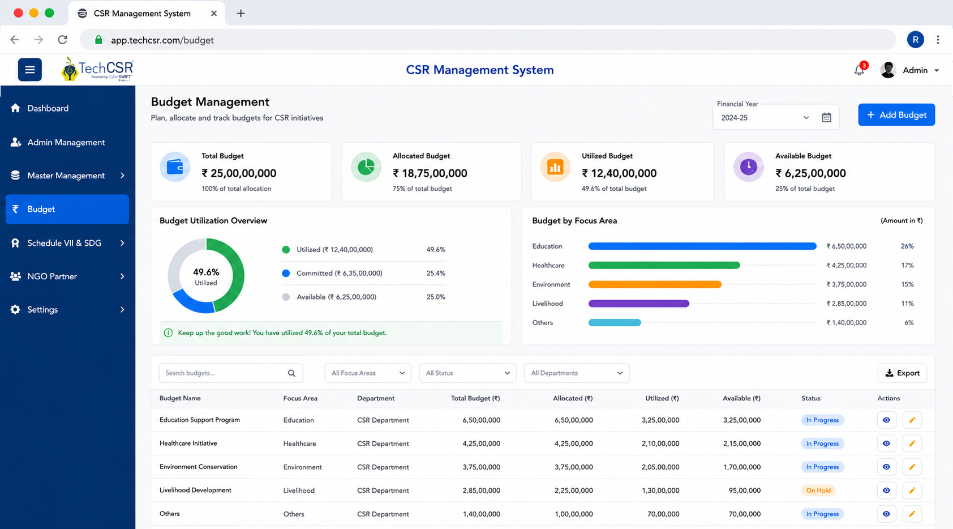Click the search magnifier in budgets search
The height and width of the screenshot is (529, 953).
tap(291, 373)
